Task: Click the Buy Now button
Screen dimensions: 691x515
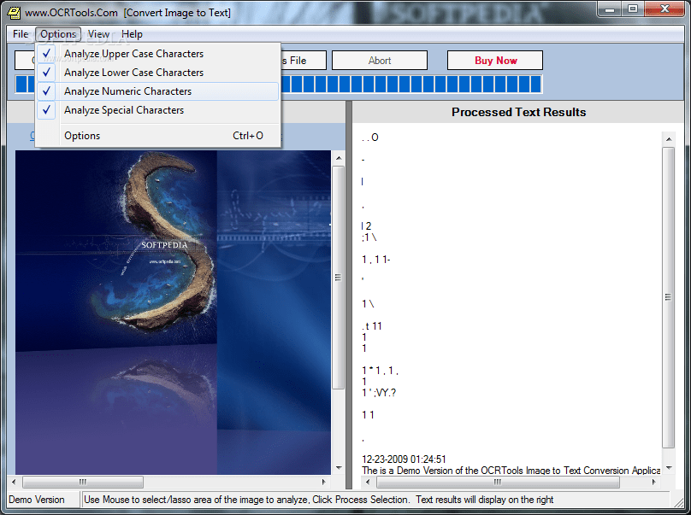Action: click(495, 61)
